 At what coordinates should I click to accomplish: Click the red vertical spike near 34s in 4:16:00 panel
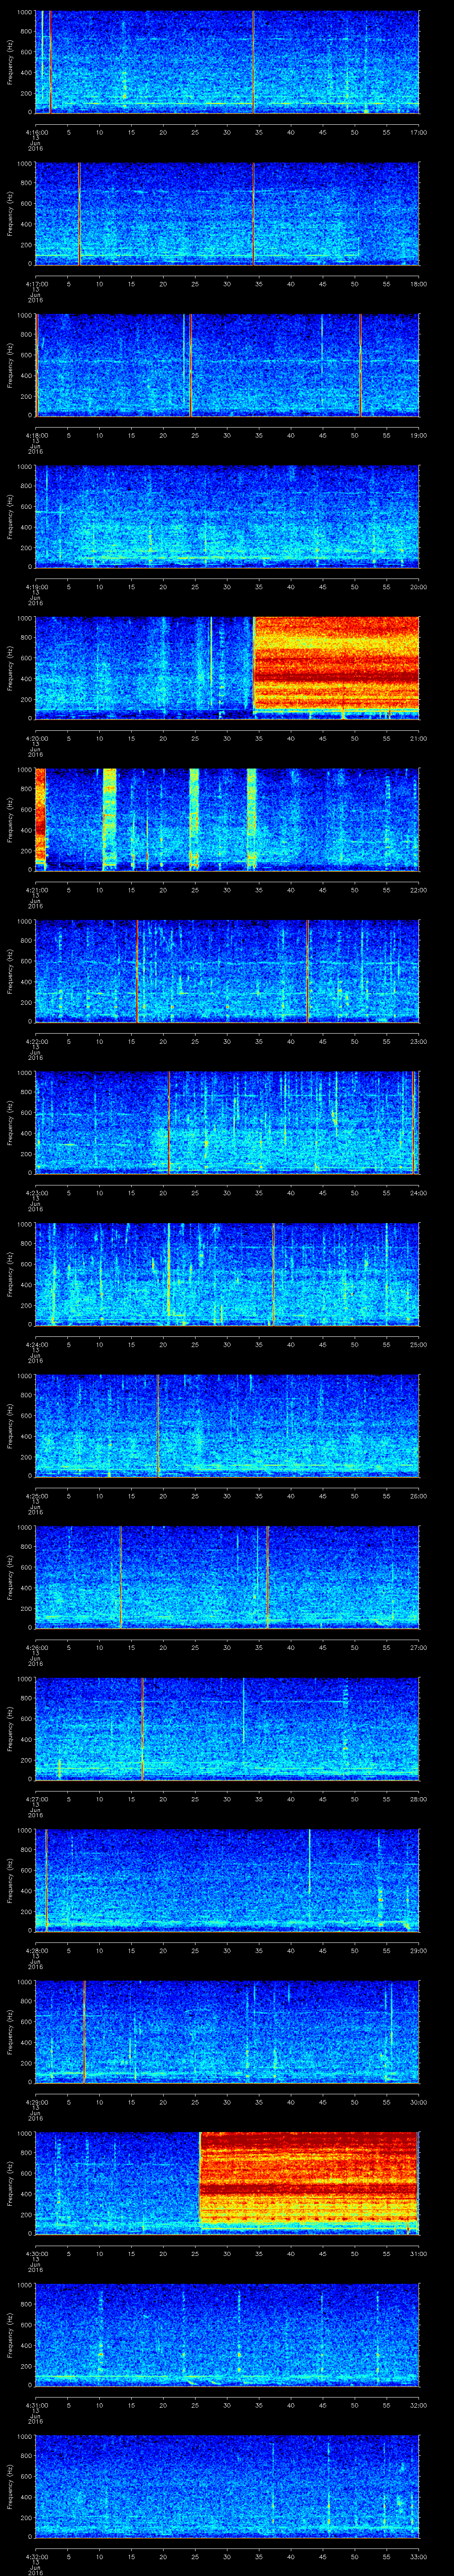[254, 62]
